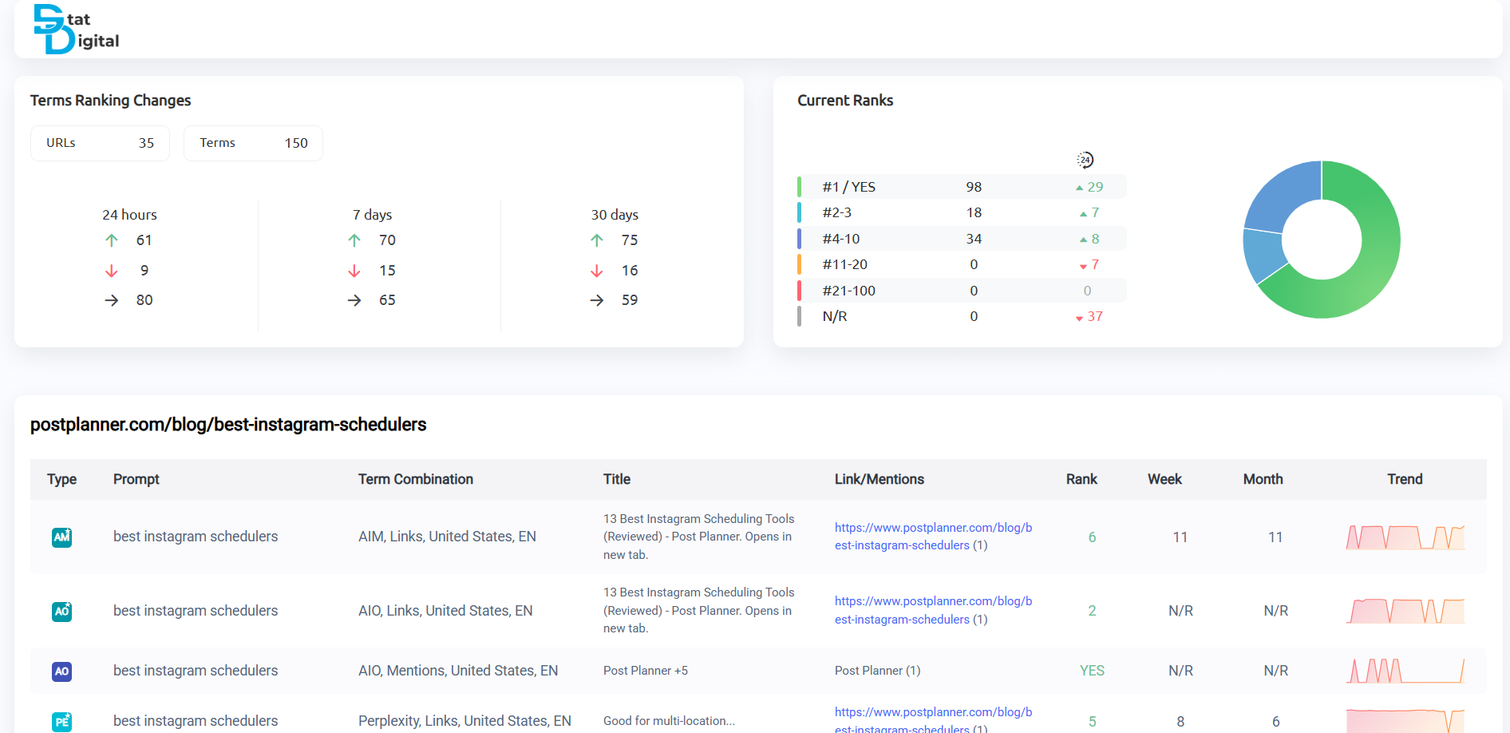Select the 'N/R' rank row label
The image size is (1510, 733).
tap(835, 316)
